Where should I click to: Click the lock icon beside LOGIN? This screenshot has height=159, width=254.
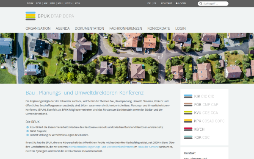(177, 3)
